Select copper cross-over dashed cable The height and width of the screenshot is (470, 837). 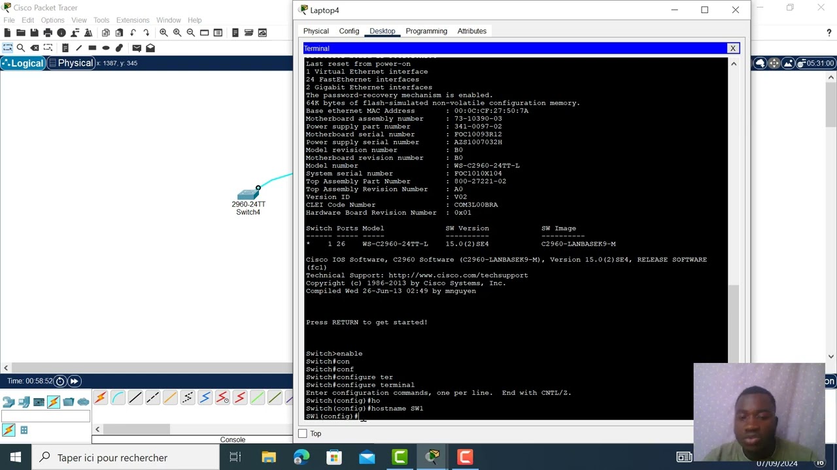point(152,398)
